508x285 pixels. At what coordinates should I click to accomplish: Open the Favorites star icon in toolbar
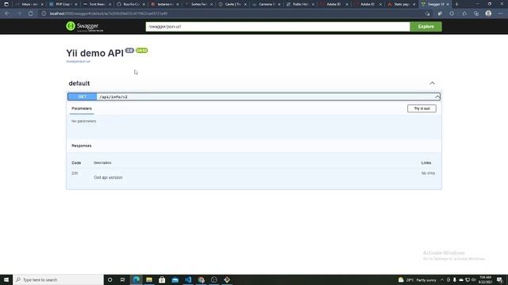click(464, 13)
